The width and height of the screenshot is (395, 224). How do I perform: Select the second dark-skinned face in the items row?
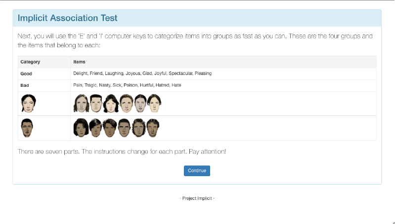[x=95, y=128]
